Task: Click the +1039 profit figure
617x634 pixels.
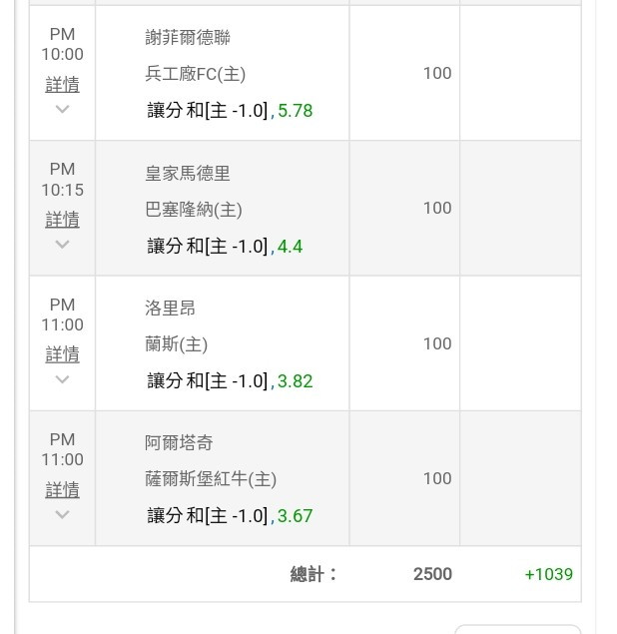Action: click(549, 574)
